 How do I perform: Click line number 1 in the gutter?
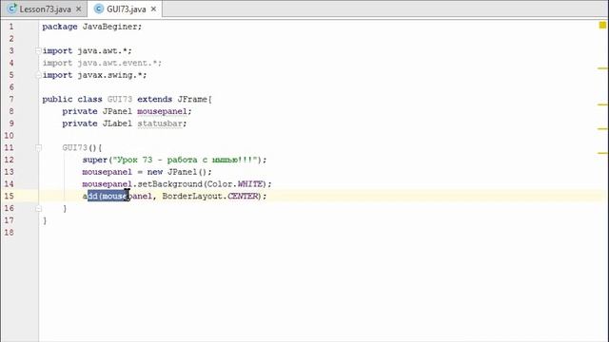point(11,27)
